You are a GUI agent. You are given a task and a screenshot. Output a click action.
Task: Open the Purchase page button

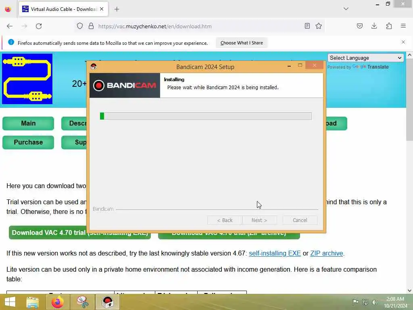pos(28,142)
